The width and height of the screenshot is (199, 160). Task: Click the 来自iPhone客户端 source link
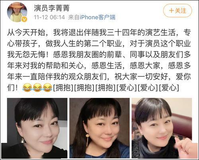click(x=92, y=17)
